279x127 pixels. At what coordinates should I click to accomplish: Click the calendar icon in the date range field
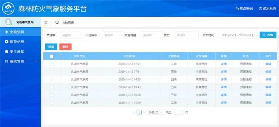[254, 35]
